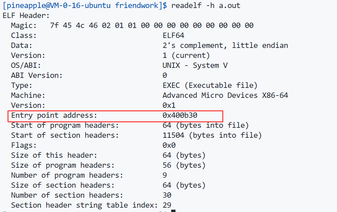Click the Start of program headers label
Screen dimensions: 337x212
click(65, 125)
